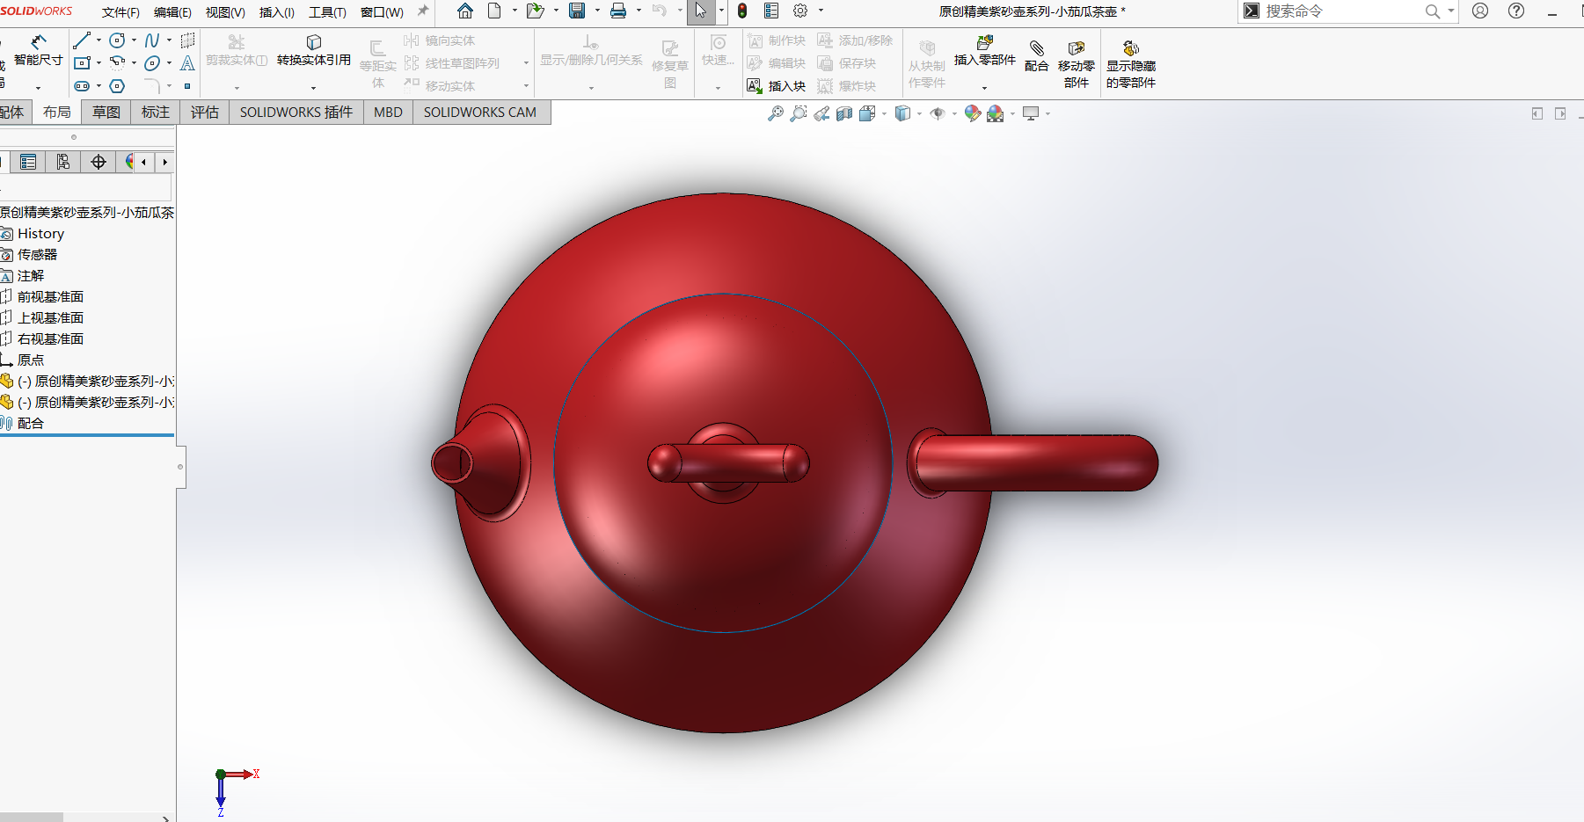Click the Zoom to Area icon
Viewport: 1584px width, 822px height.
799,113
